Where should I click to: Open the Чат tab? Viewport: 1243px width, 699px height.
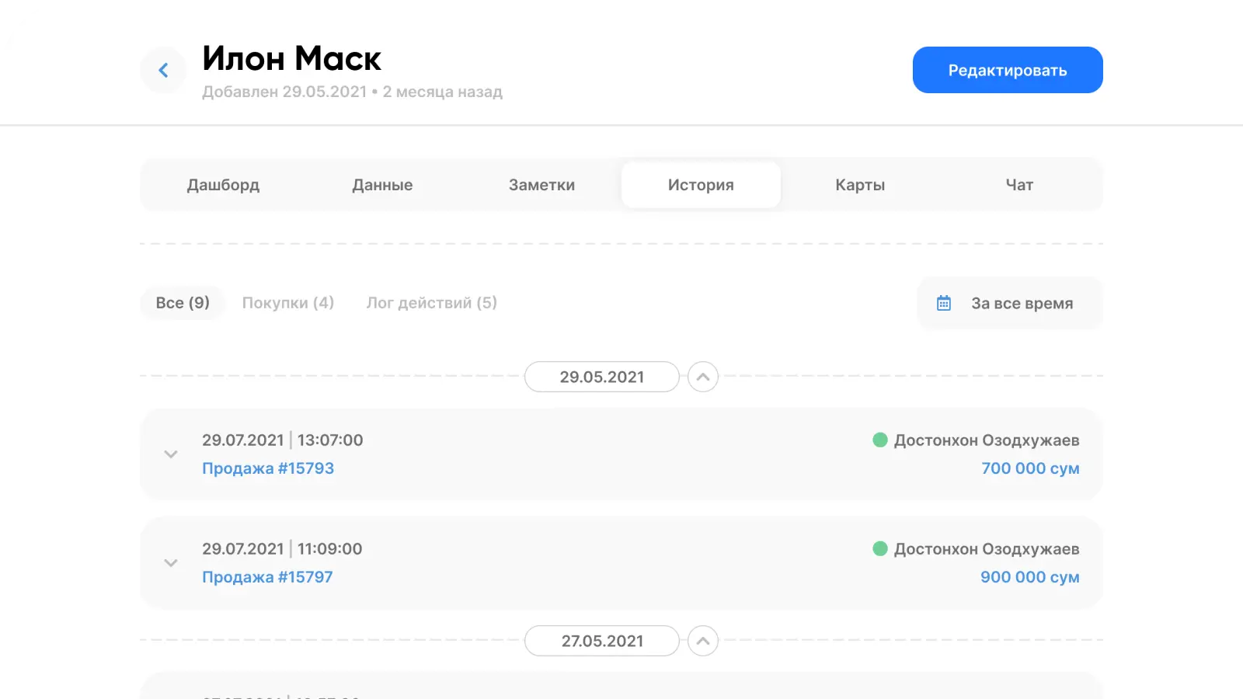coord(1019,185)
